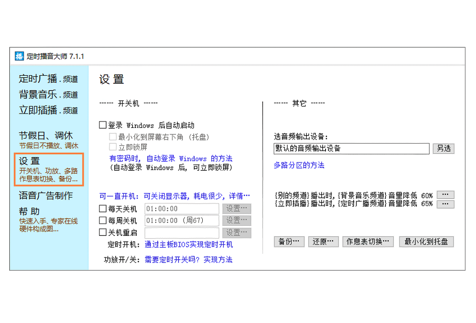
Task: Open 通过主板BIOS实现定时开机 link
Action: point(189,244)
